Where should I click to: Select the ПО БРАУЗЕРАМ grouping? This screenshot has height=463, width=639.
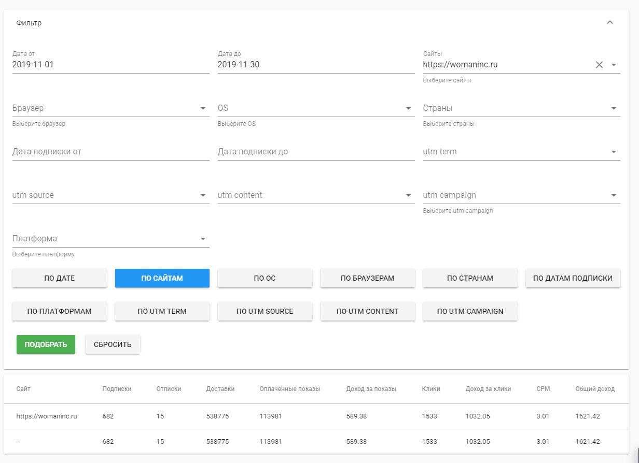[367, 278]
